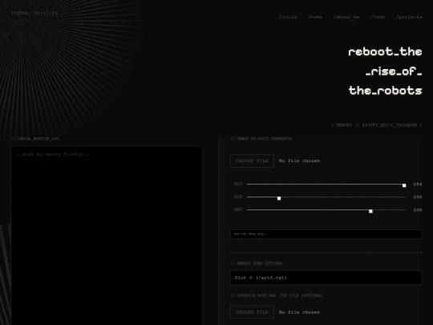The image size is (433, 325).
Task: Open the /tools navigation link
Action: click(x=288, y=17)
